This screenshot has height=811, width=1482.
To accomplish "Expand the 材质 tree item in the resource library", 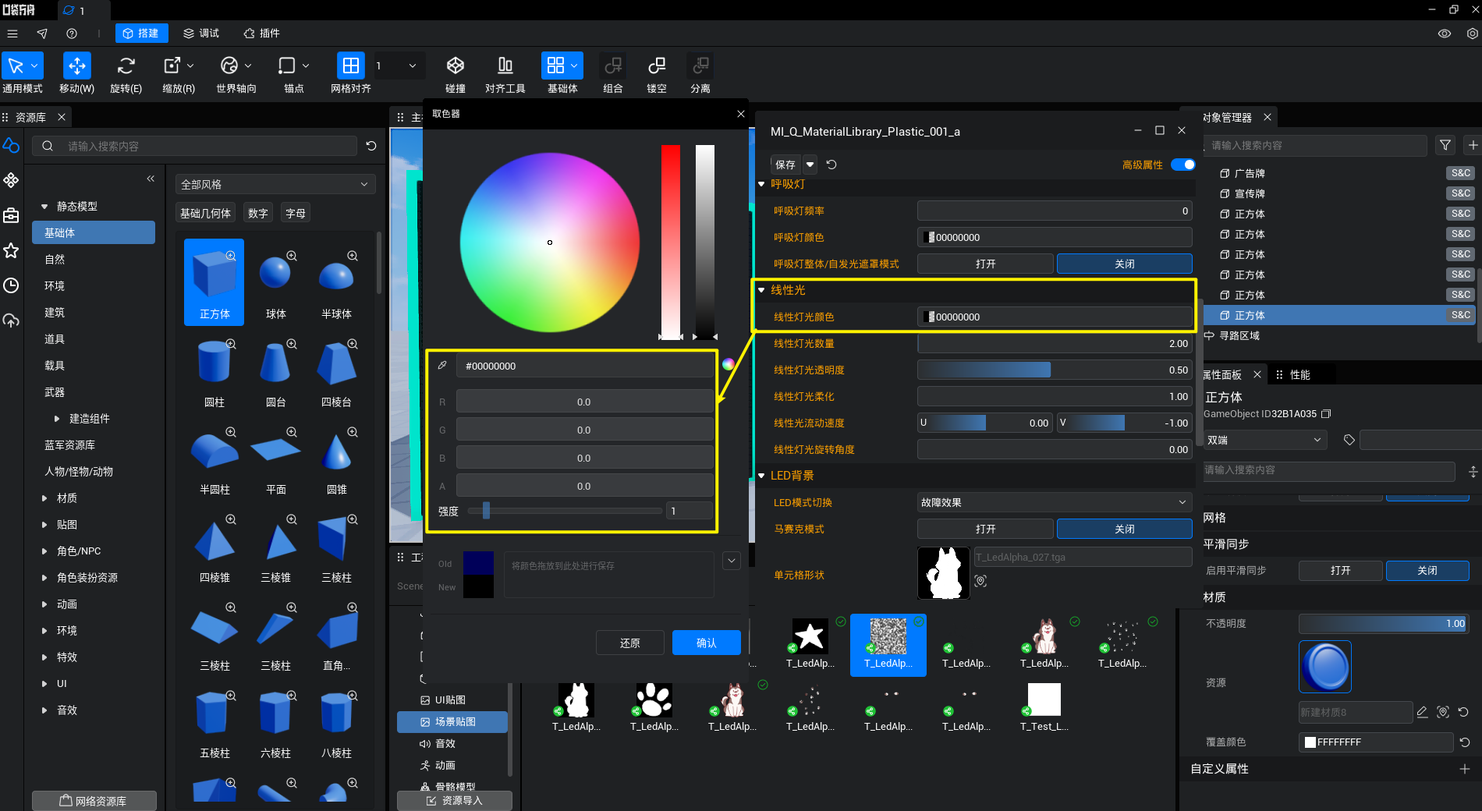I will [x=44, y=498].
